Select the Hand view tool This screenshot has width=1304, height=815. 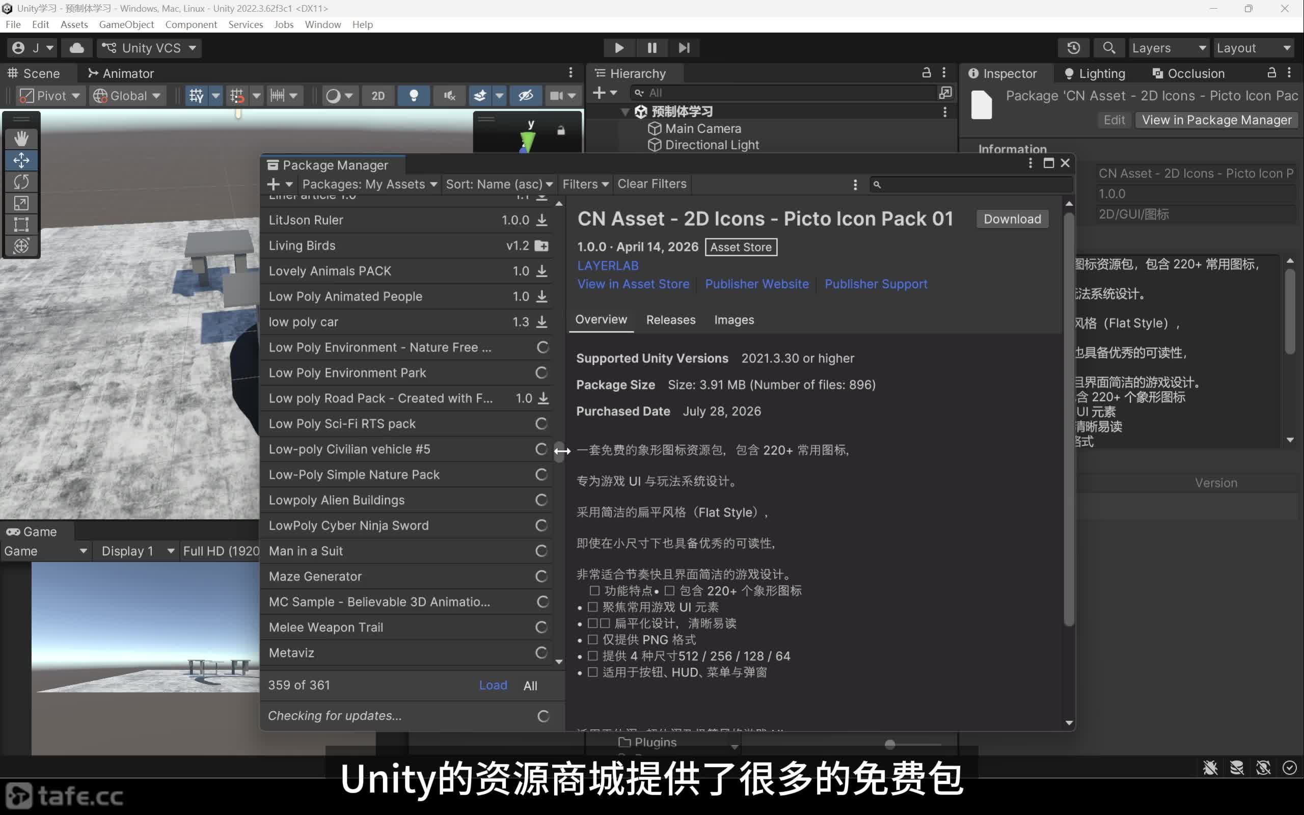[21, 139]
